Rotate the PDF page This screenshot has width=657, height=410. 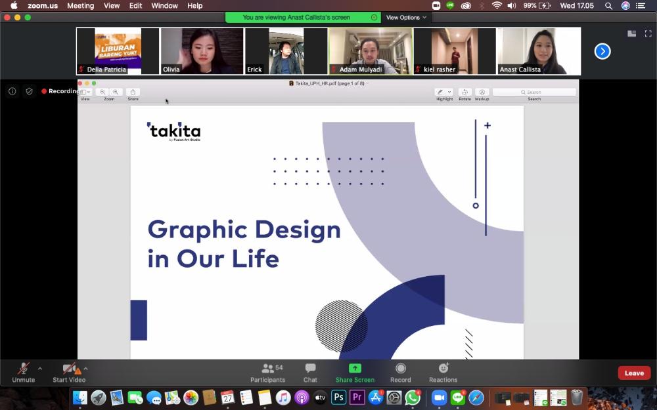(464, 92)
